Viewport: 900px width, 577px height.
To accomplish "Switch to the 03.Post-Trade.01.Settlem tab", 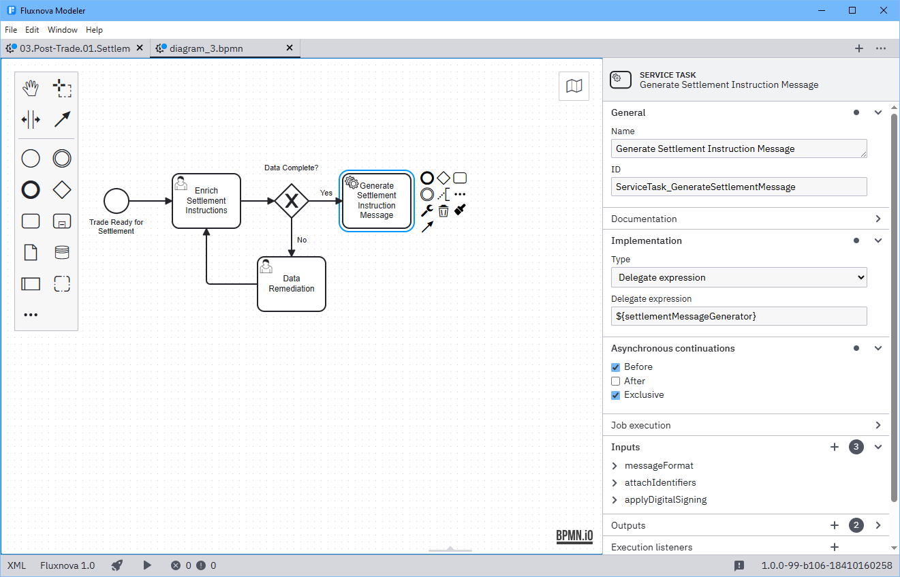I will click(74, 48).
